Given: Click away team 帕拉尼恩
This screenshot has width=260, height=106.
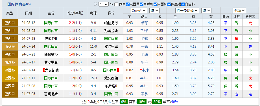Looking at the screenshot, I should pos(111,23).
